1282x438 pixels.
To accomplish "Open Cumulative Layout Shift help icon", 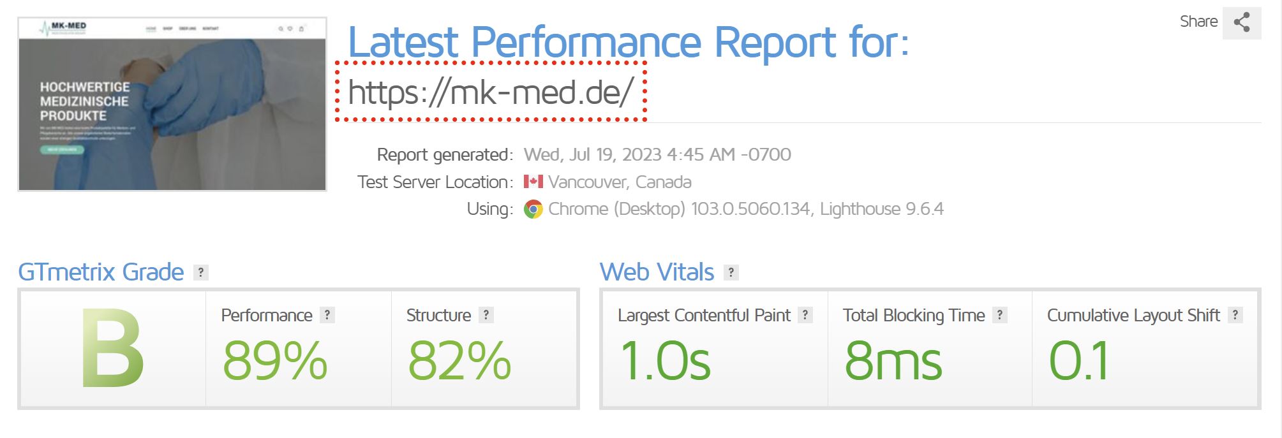I will 1235,315.
